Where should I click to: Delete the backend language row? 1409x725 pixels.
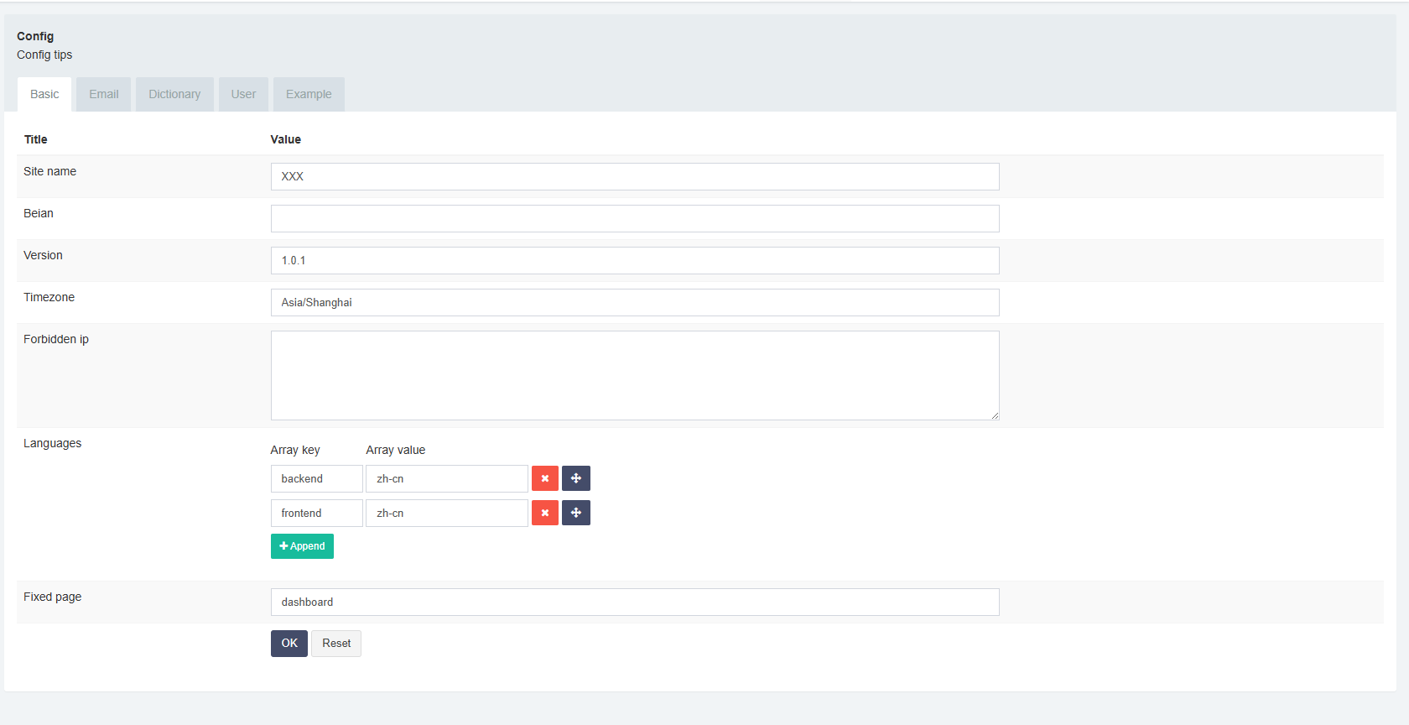(x=544, y=478)
